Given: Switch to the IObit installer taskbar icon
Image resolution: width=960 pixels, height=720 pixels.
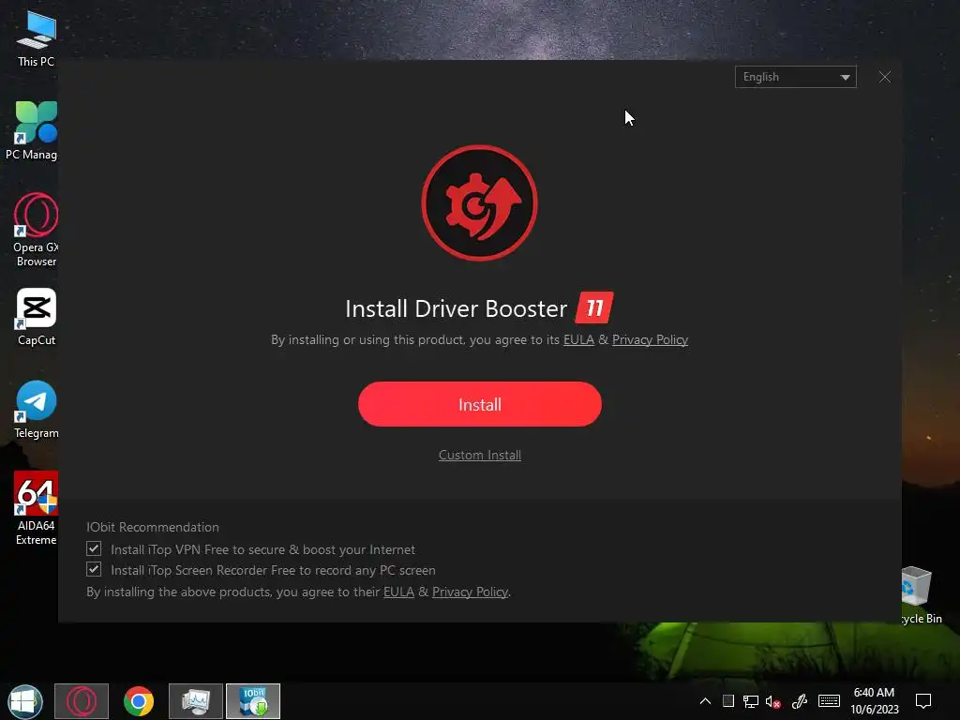Looking at the screenshot, I should pos(253,701).
